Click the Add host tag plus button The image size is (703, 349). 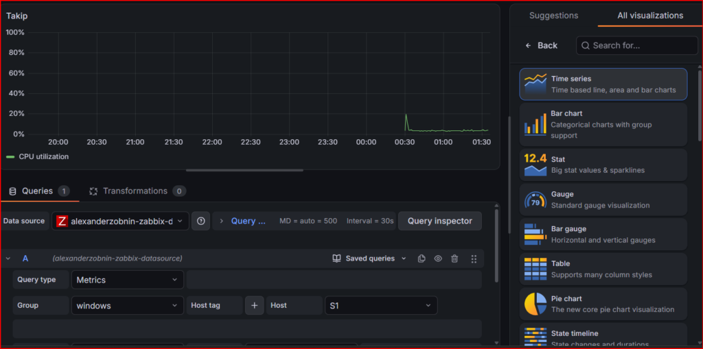pos(255,306)
